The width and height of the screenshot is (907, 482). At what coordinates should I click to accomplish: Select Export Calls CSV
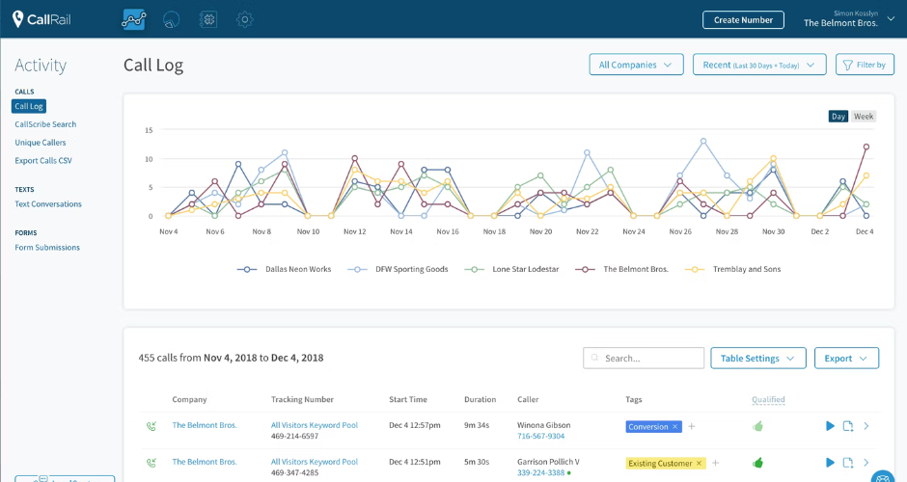43,161
